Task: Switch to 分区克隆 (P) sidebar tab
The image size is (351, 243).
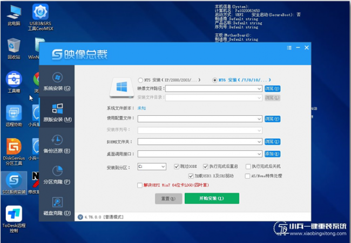Action: click(x=57, y=175)
